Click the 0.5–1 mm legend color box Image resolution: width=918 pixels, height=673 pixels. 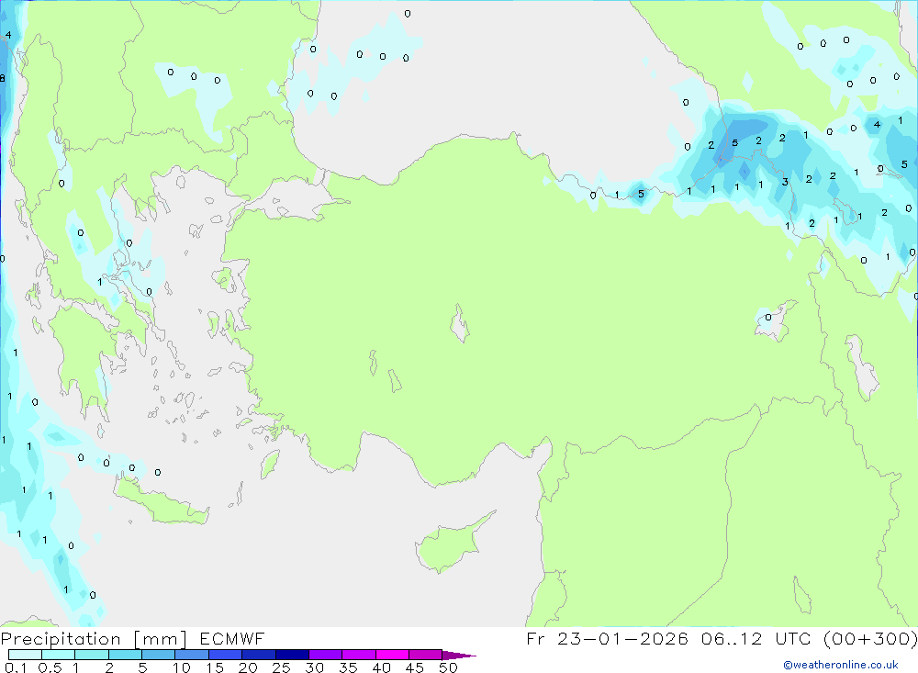tap(58, 655)
